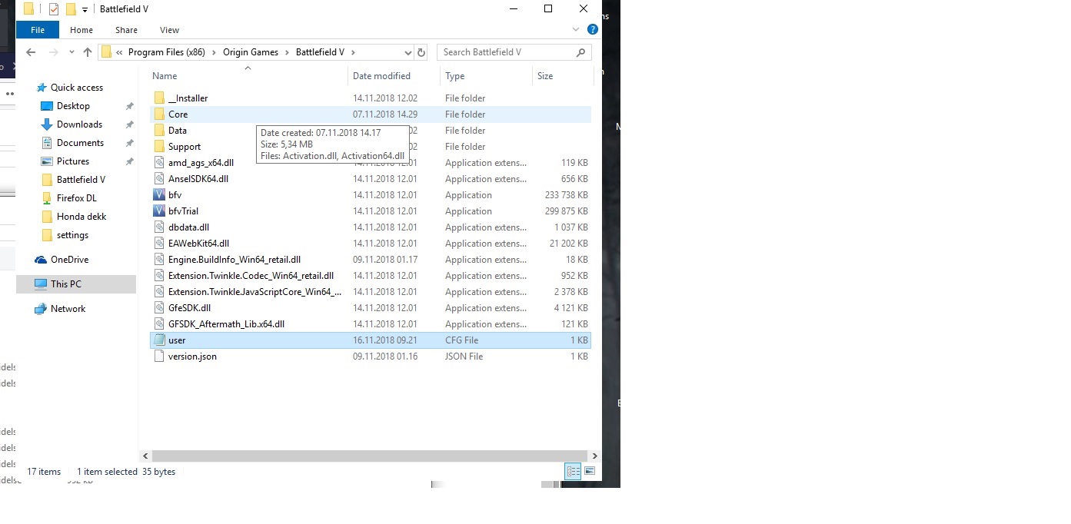Viewport: 1071px width, 524px height.
Task: Click the New folder quick access icon
Action: pyautogui.click(x=71, y=9)
